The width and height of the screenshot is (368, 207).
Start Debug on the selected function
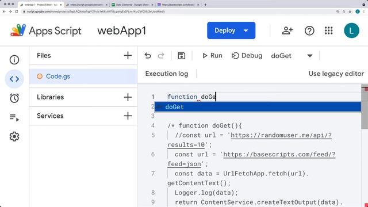[247, 56]
